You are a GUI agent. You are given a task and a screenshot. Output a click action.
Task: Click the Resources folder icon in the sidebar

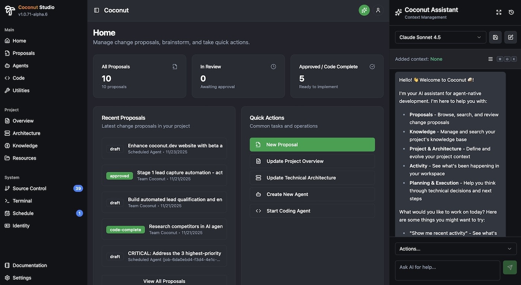click(x=7, y=158)
